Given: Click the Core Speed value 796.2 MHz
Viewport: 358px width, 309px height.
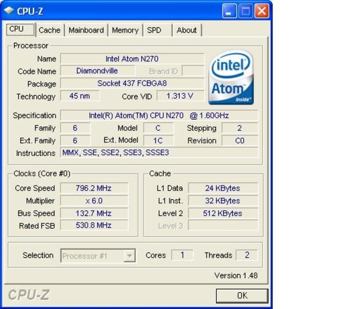Looking at the screenshot, I should 94,188.
